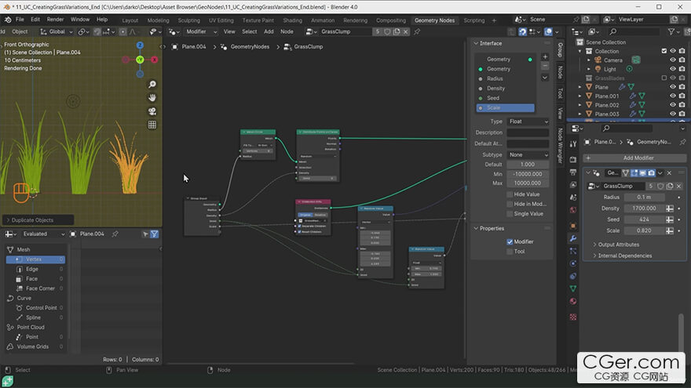Open the Evaluated dropdown in spreadsheet
The width and height of the screenshot is (691, 388).
[43, 234]
